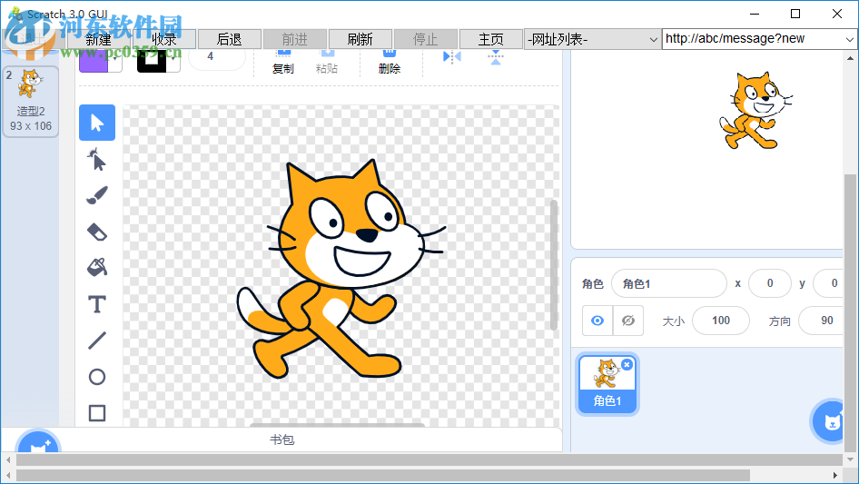Click the outline width field showing 4
859x484 pixels.
217,59
